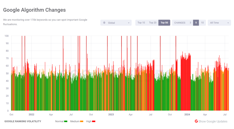Click the All Time dropdown arrow
The image size is (234, 129).
(x=228, y=23)
